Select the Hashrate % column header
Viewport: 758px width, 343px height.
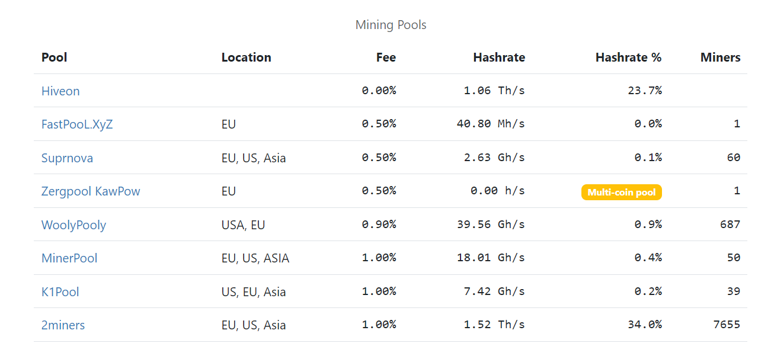pos(628,57)
